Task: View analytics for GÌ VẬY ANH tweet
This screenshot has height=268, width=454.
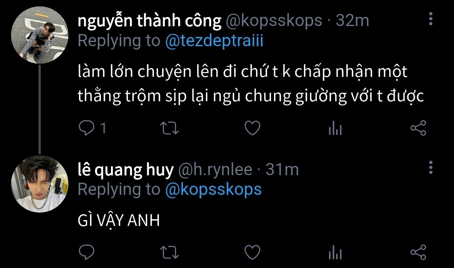Action: coord(335,252)
